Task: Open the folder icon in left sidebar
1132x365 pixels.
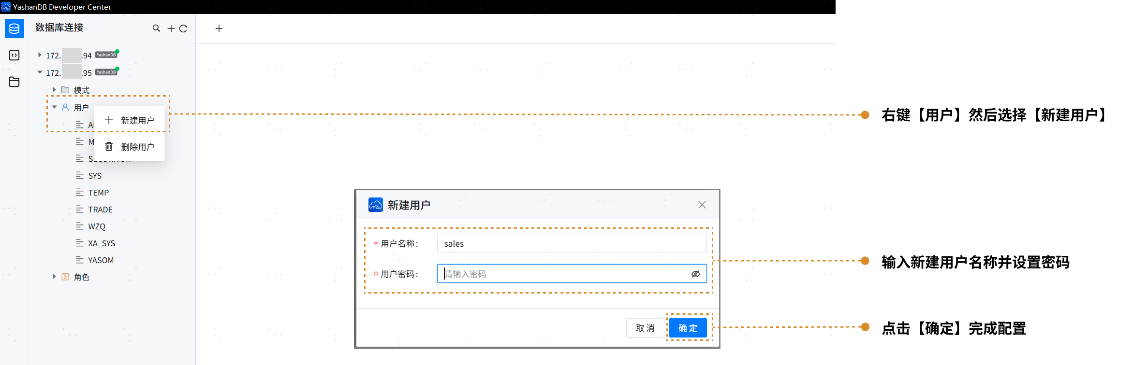Action: pyautogui.click(x=15, y=82)
